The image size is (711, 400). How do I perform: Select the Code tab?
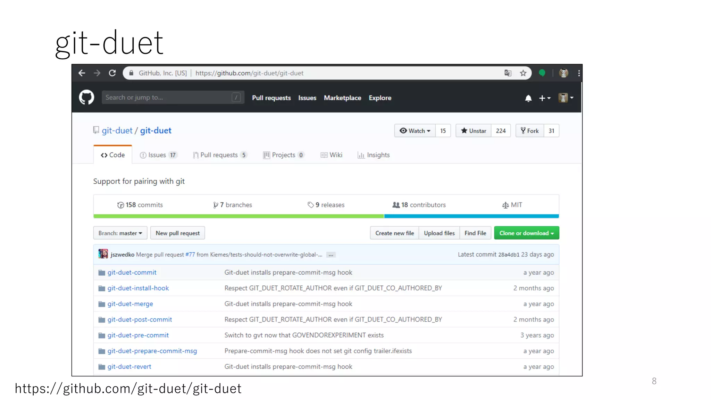point(113,155)
